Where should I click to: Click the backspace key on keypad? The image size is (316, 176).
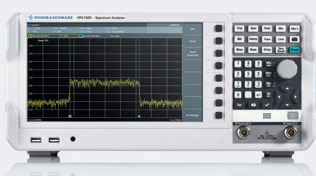click(253, 105)
